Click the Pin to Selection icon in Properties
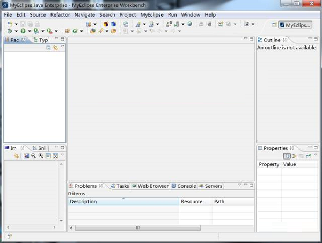 (309, 156)
